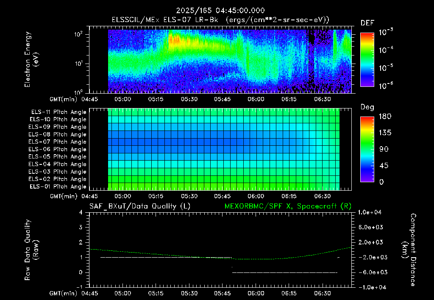
Task: Click the 05:30 tick label under bottom plot
Action: pos(189,293)
